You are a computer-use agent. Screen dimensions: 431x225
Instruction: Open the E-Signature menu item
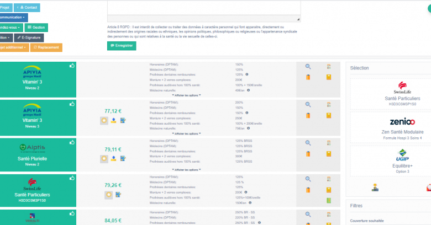(x=29, y=37)
